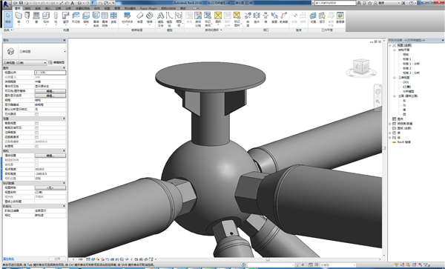Open the Ramp tool in ribbon
Image resolution: width=445 pixels, height=269 pixels.
139,17
